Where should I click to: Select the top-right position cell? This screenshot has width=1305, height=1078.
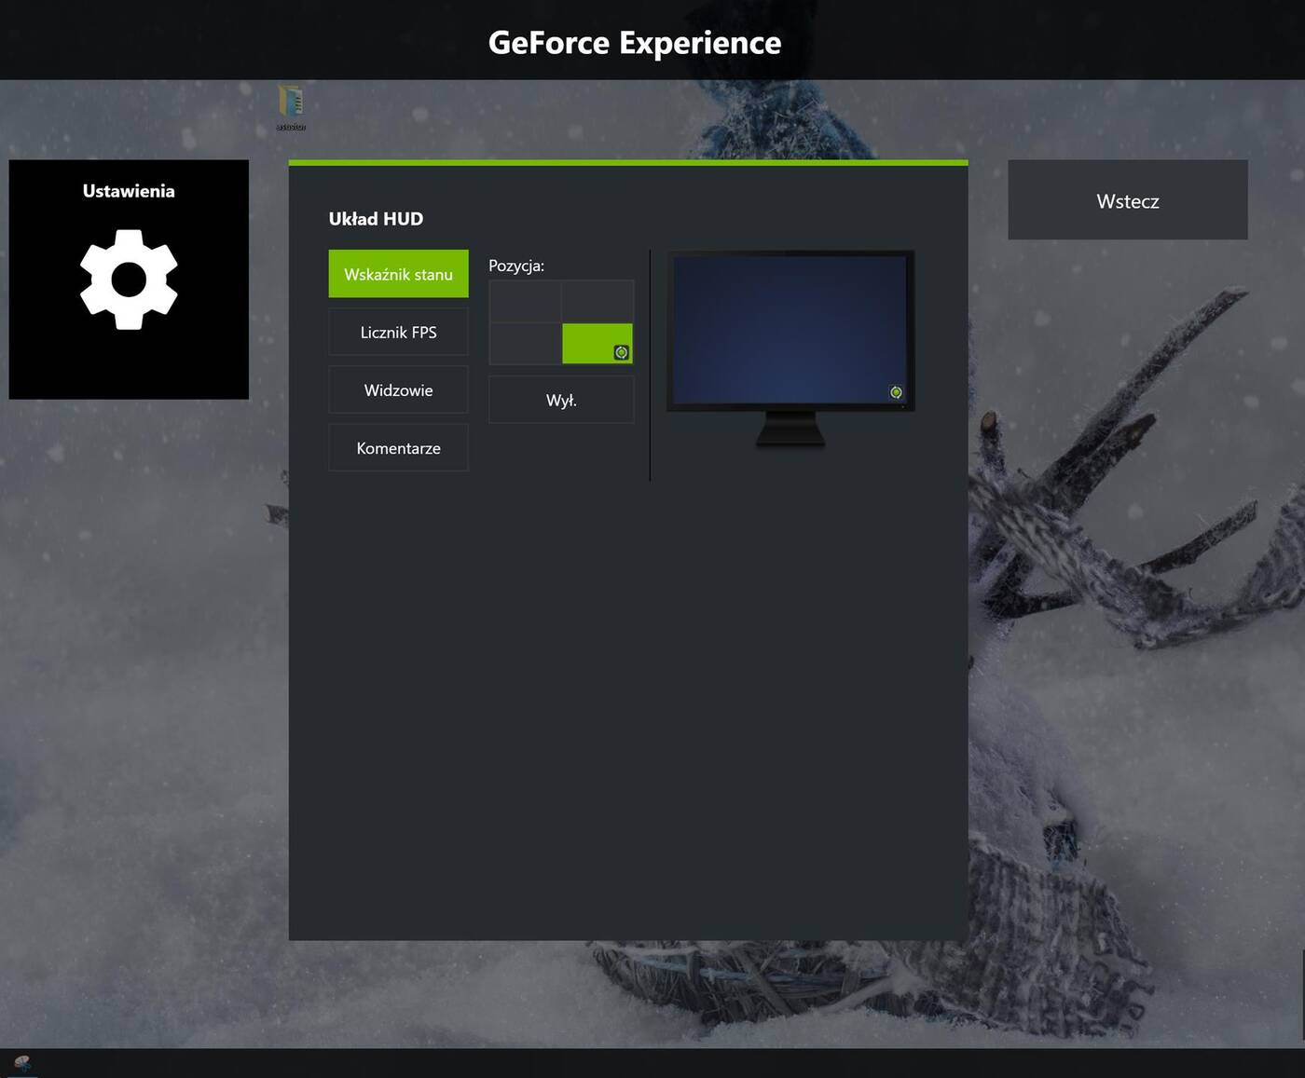598,301
